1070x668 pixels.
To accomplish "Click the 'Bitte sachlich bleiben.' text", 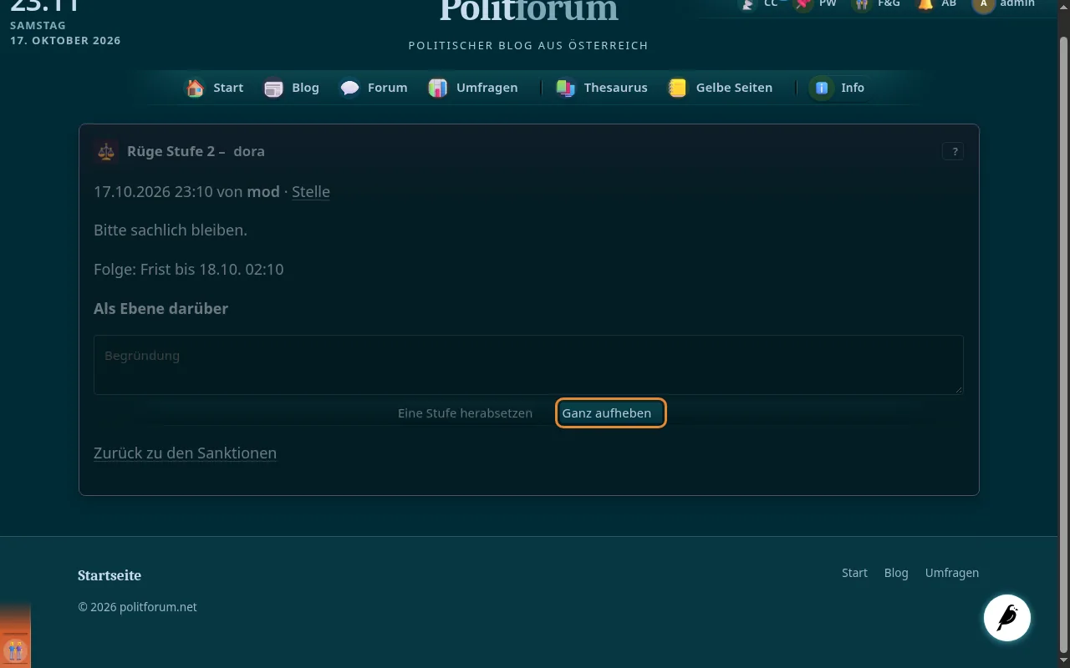I will coord(171,230).
